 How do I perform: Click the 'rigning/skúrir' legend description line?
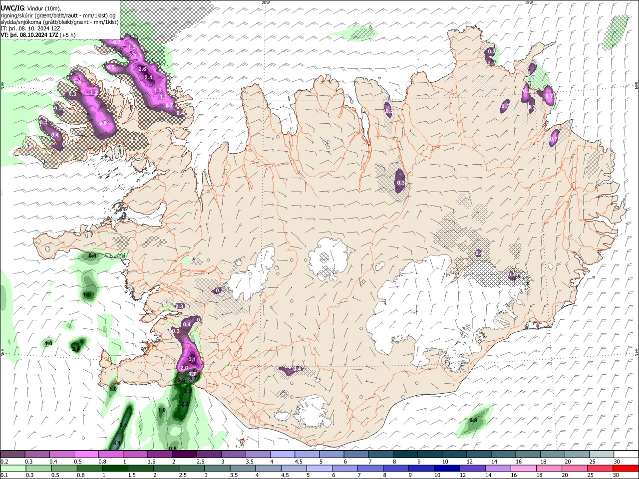[x=58, y=15]
